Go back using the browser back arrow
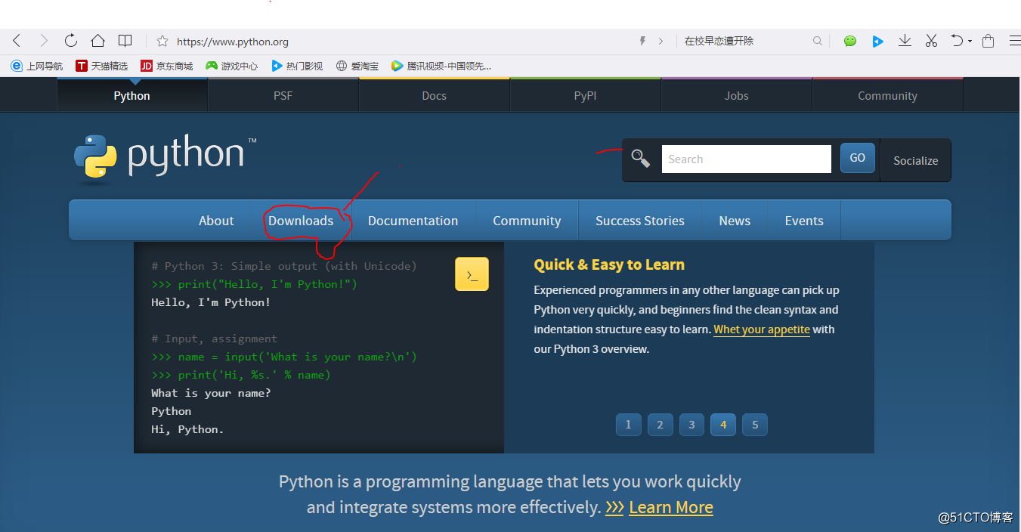 (17, 41)
